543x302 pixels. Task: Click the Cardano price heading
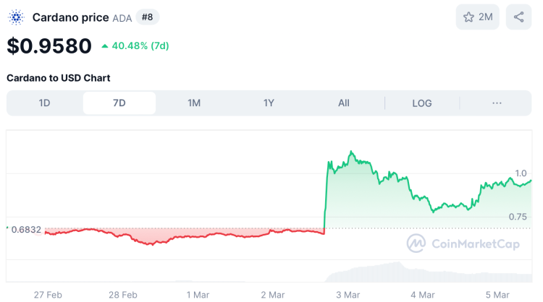coord(71,17)
